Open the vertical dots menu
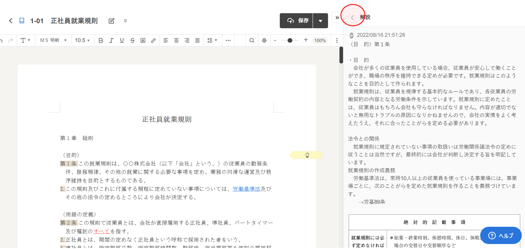 [336, 41]
